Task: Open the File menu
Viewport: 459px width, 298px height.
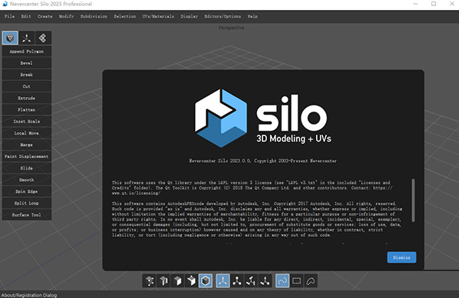Action: [x=9, y=16]
